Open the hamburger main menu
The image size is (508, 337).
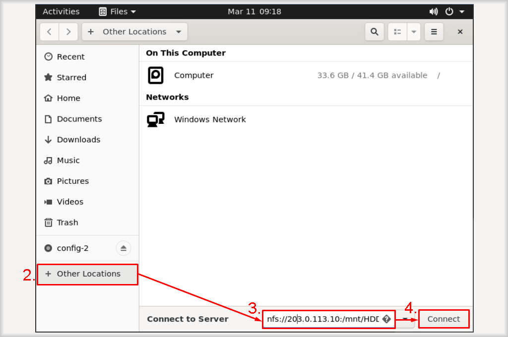(x=434, y=32)
